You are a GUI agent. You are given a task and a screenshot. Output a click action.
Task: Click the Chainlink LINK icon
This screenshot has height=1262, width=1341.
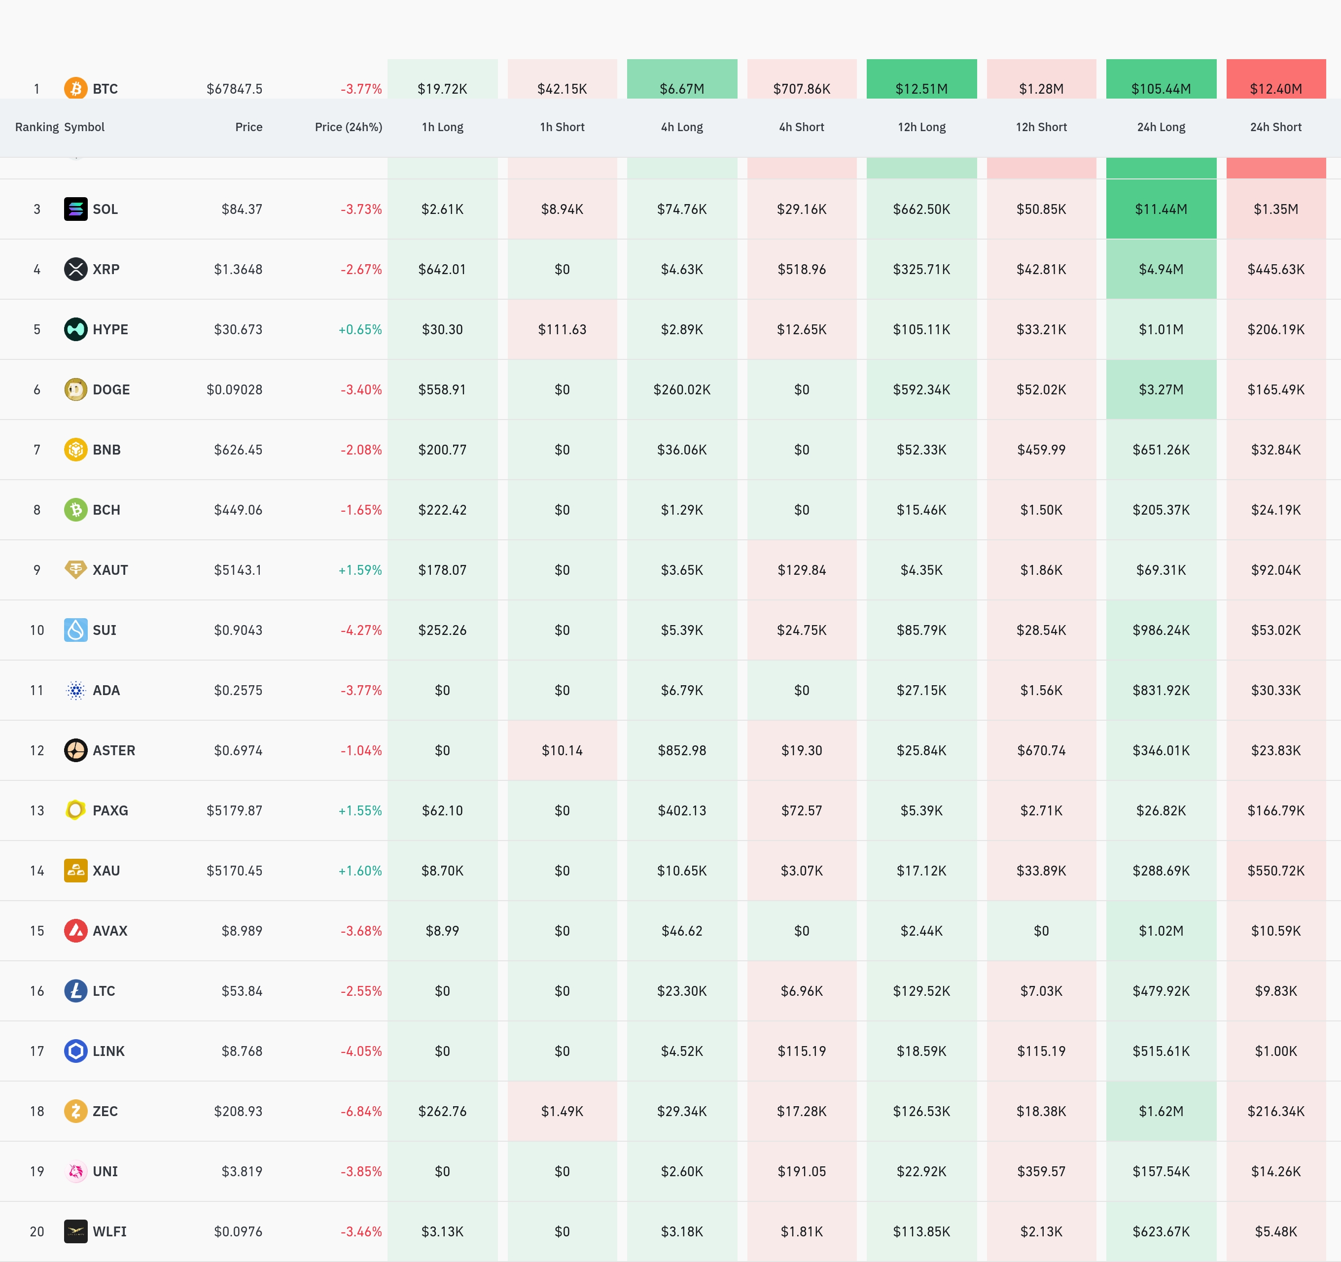pos(75,1051)
